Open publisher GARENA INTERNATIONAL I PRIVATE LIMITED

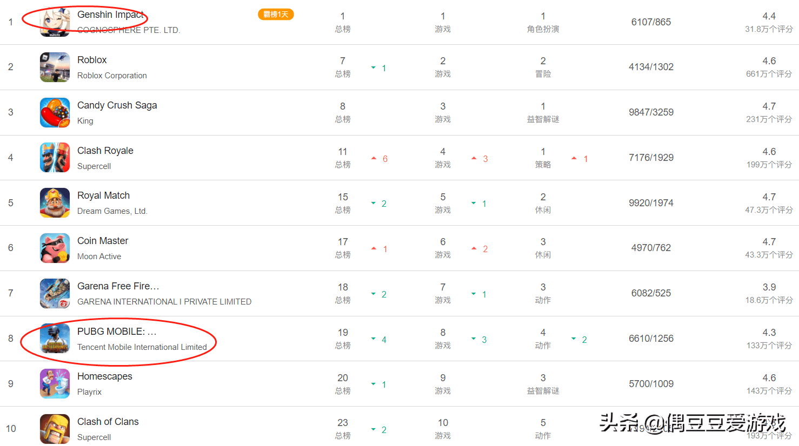pos(164,302)
